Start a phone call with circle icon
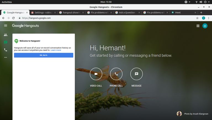This screenshot has width=212, height=120. click(x=116, y=74)
